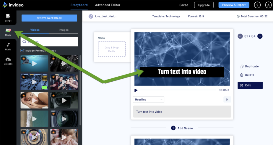Open the Uploads panel in sidebar
This screenshot has height=145, width=273.
8,61
